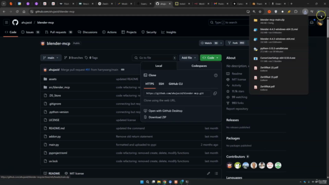The width and height of the screenshot is (329, 185).
Task: Select the GitHub CLI clone option
Action: click(x=176, y=84)
